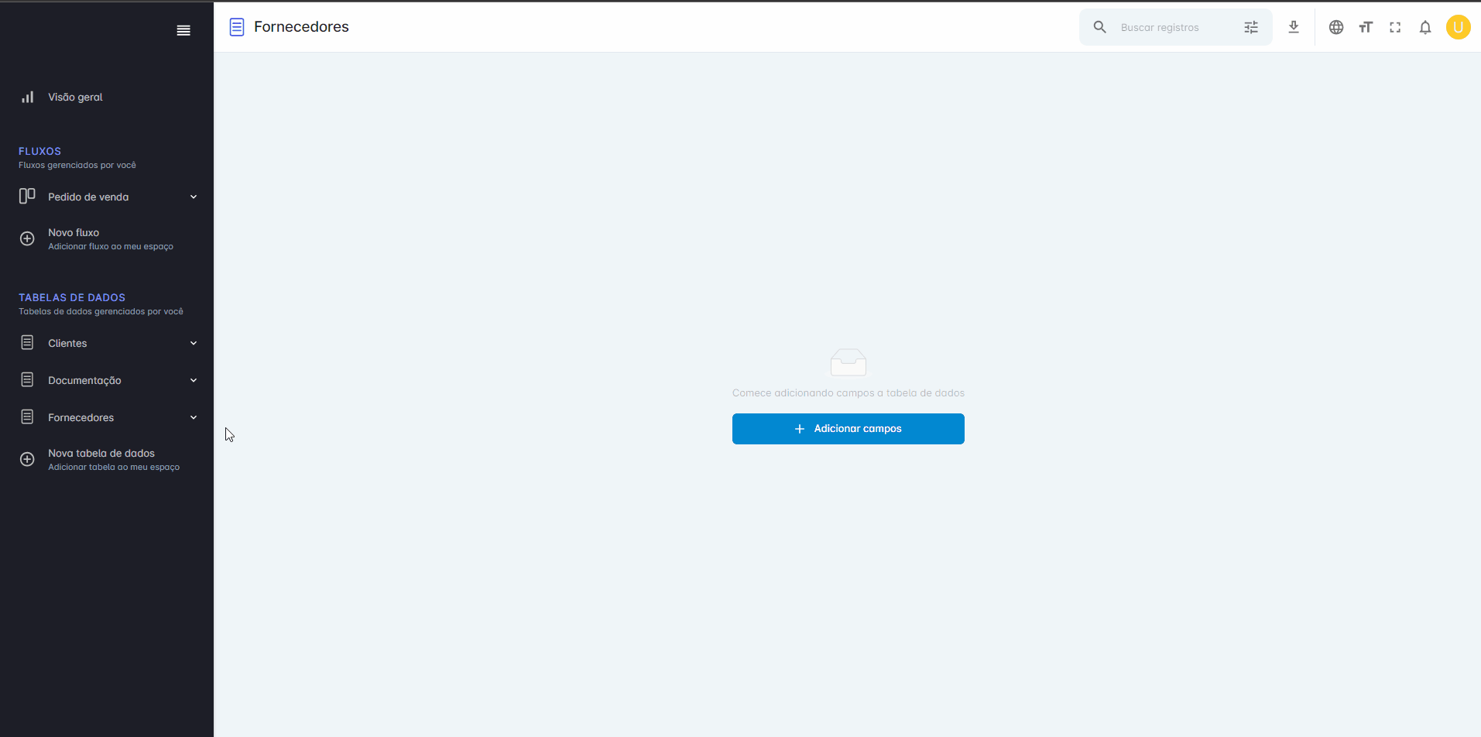
Task: Click the TABELAS DE DADOS section heading
Action: point(72,297)
